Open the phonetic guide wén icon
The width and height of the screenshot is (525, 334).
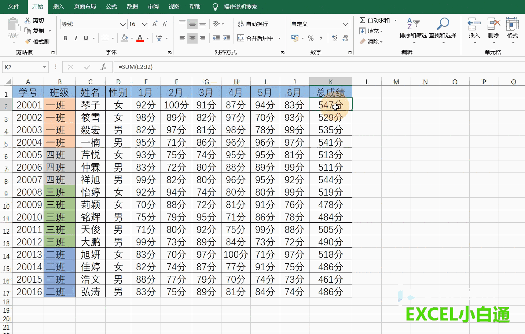[159, 38]
